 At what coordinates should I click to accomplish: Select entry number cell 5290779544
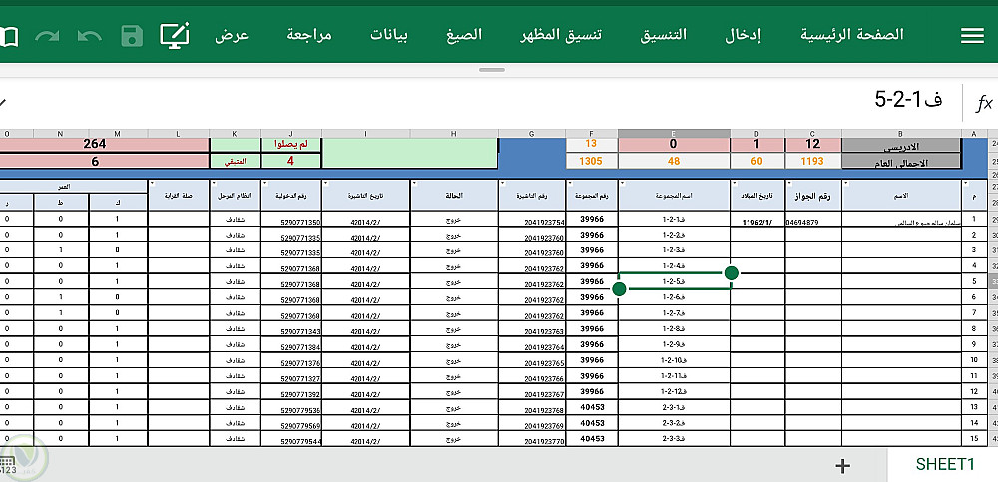tap(290, 439)
